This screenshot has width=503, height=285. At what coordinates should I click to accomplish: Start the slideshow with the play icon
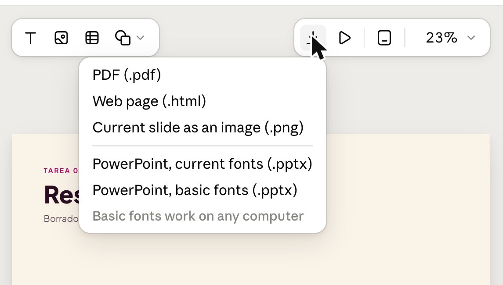[344, 38]
